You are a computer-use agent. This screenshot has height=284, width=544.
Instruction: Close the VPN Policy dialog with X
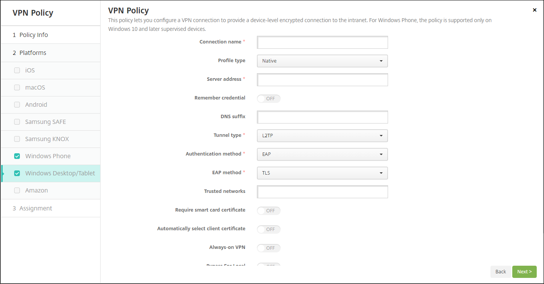(534, 10)
